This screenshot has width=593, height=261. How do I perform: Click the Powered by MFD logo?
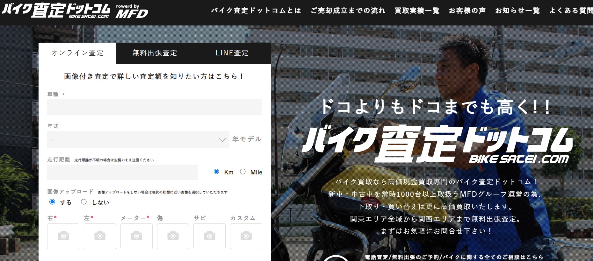point(132,11)
